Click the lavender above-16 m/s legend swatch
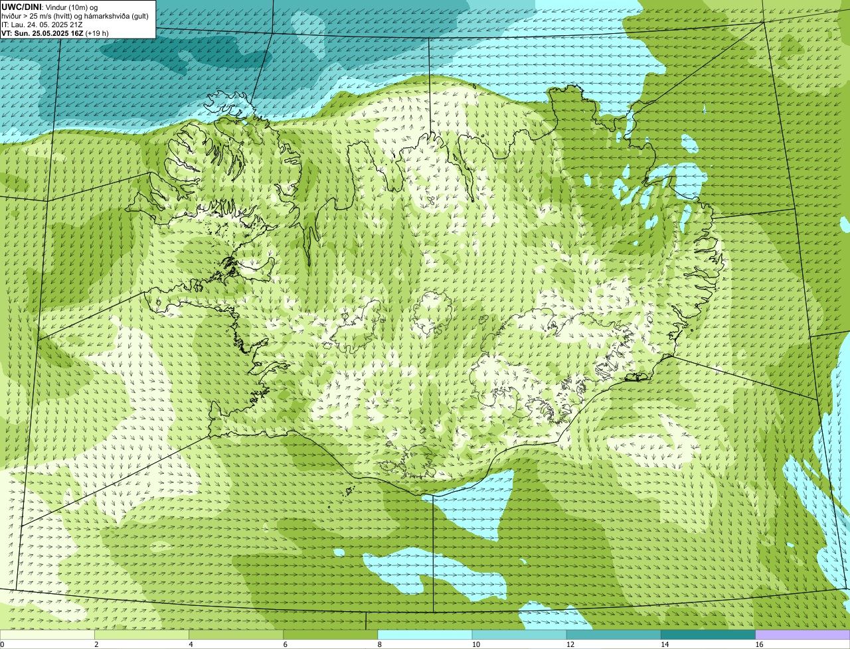Viewport: 850px width, 649px height. [803, 635]
